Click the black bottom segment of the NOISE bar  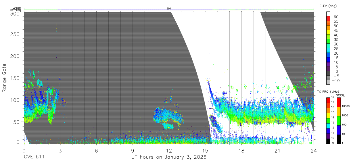tap(339, 139)
